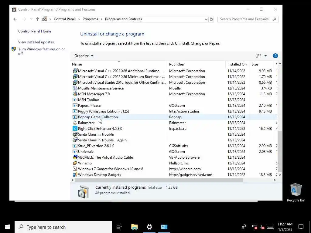Click the Windows Start button

click(x=7, y=227)
